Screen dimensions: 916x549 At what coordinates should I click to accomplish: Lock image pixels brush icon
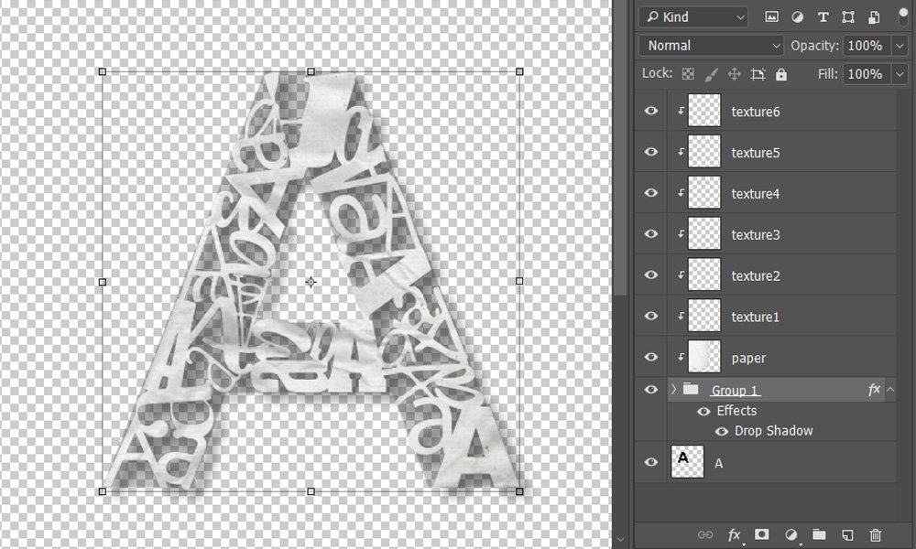pos(711,74)
